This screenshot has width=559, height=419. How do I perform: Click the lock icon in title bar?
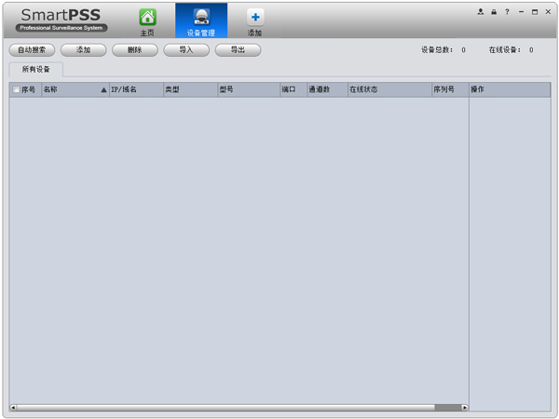tap(494, 12)
